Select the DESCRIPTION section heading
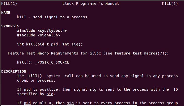Screen dimensions: 184x106 coord(14,71)
